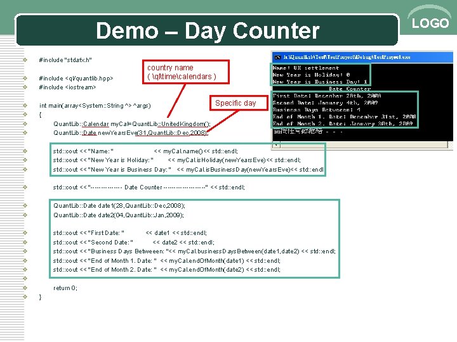Screen dimensions: 457x342
Task: Click console output 'First Date: December 28th, 2008'
Action: click(x=327, y=96)
